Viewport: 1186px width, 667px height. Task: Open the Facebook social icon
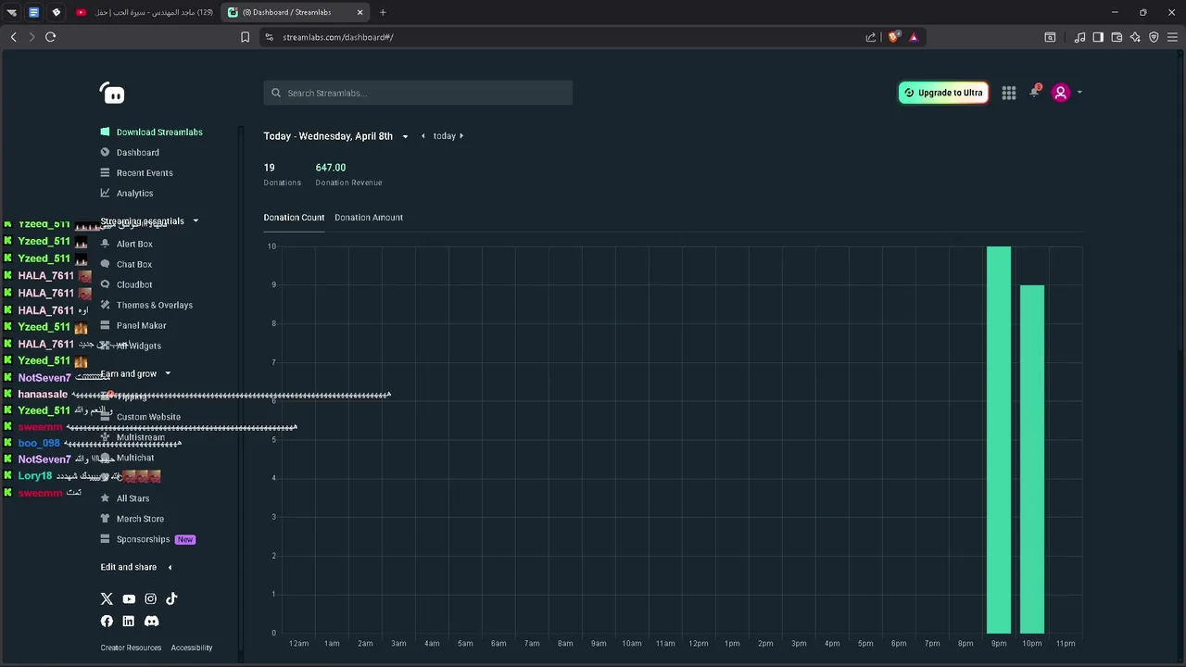tap(107, 621)
